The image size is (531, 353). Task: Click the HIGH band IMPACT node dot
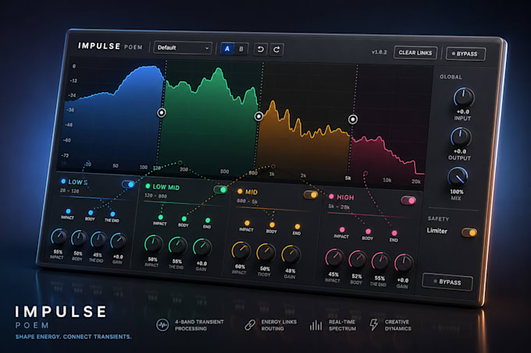(x=342, y=229)
